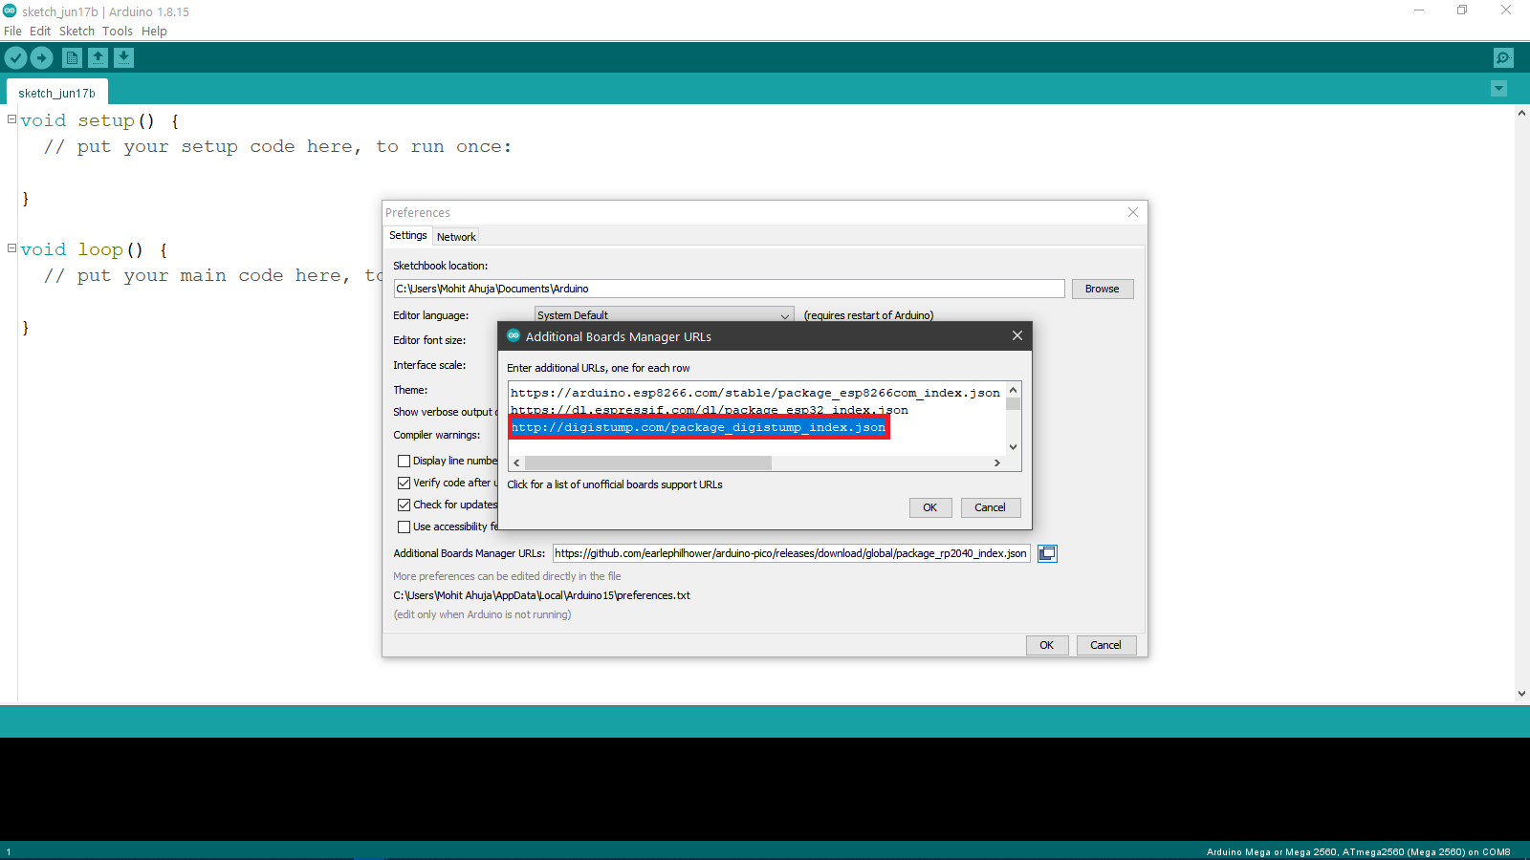Save sketch with the Save icon
The image size is (1530, 860).
click(124, 58)
